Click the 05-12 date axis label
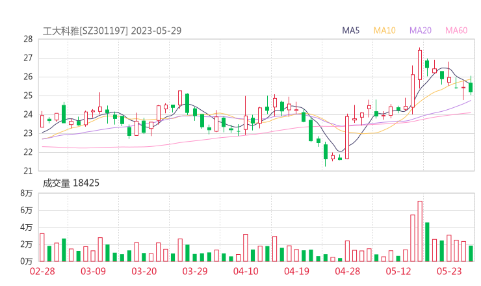Viewport: 481px width, 286px height. (398, 271)
